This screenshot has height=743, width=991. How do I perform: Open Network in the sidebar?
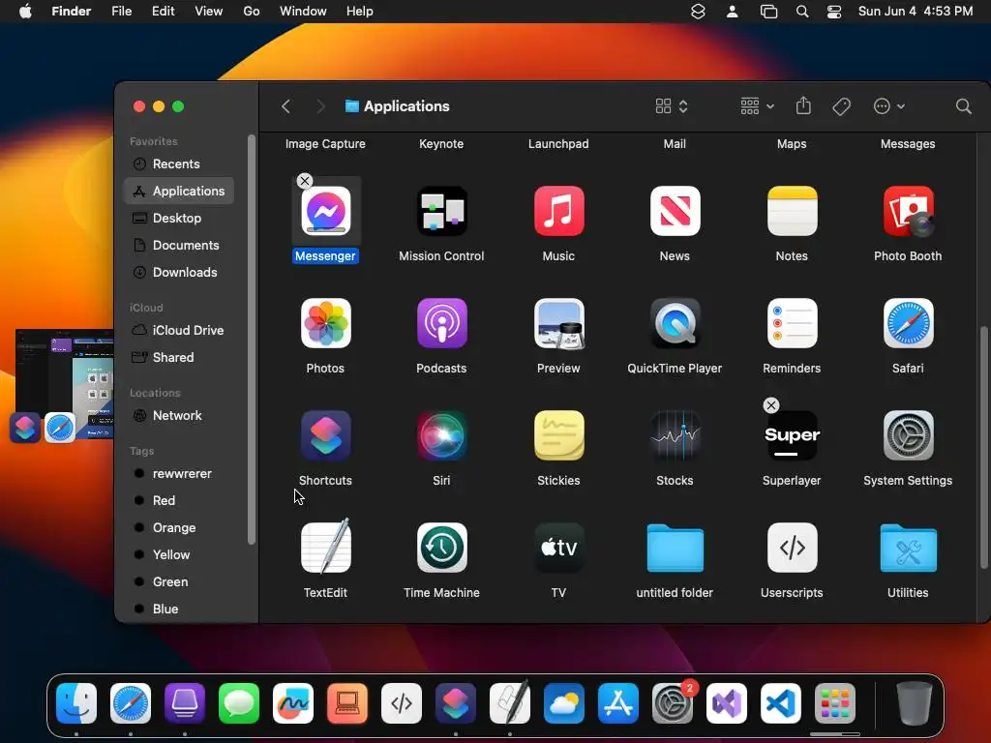pyautogui.click(x=179, y=416)
